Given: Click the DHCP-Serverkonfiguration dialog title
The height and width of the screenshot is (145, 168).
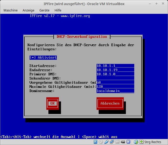Looking at the screenshot, I should click(x=82, y=37).
